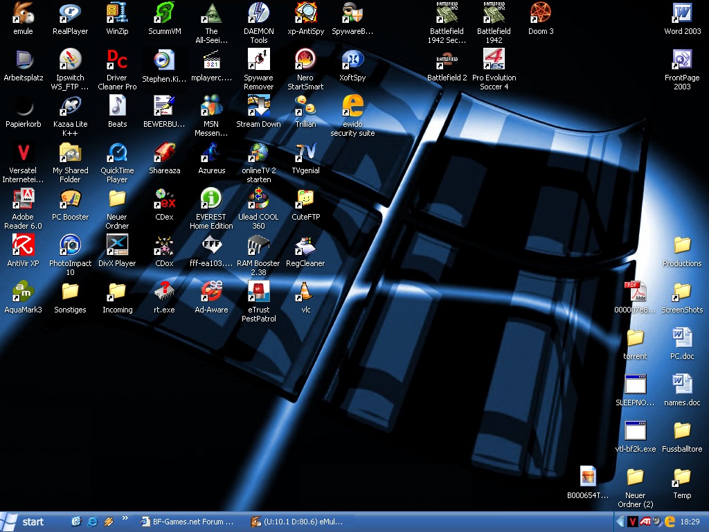709x532 pixels.
Task: Open the Word 2003 shortcut
Action: tap(682, 19)
